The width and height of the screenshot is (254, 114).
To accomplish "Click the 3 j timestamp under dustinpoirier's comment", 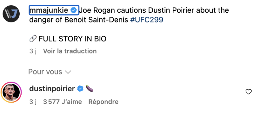I will 33,102.
